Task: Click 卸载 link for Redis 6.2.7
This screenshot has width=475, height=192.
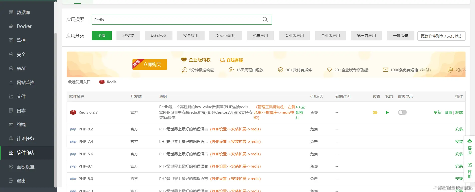Action: click(459, 112)
